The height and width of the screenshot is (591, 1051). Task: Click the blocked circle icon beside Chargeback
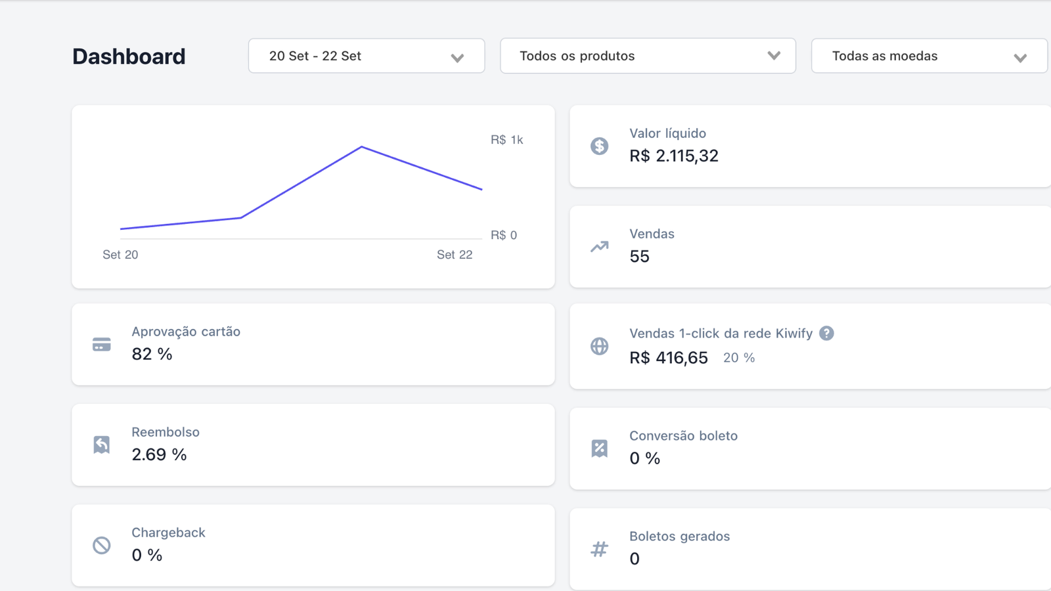tap(102, 545)
